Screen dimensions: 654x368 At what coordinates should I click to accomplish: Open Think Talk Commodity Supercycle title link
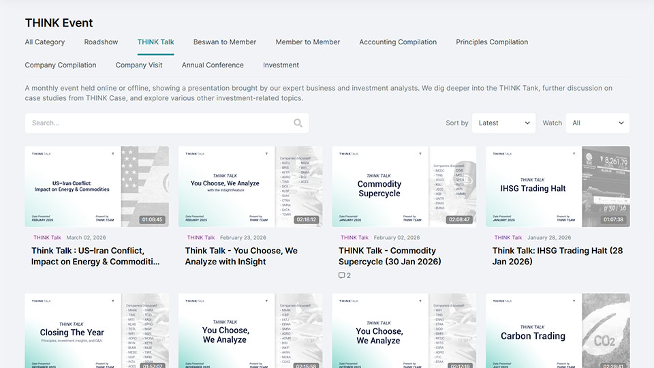tap(390, 256)
